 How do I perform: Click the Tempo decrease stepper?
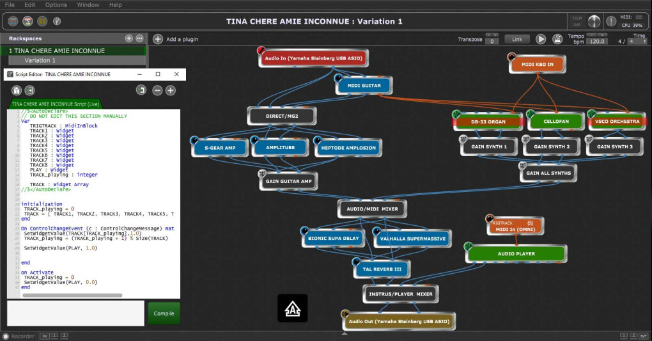click(x=592, y=35)
